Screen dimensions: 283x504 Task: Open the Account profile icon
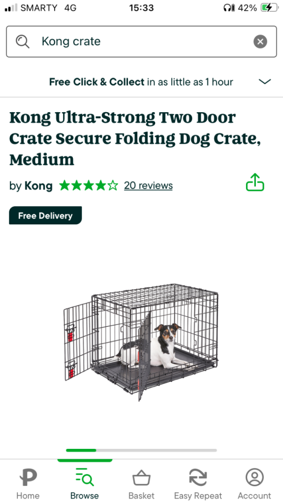255,477
